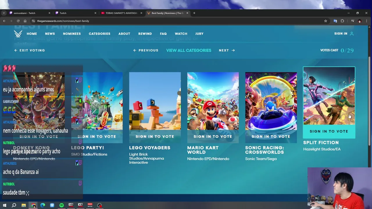This screenshot has width=372, height=209.
Task: Open the CATEGORIES nav item
Action: click(99, 34)
